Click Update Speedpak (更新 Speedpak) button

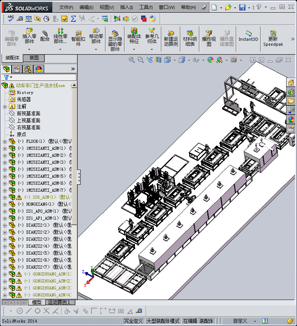pyautogui.click(x=273, y=38)
